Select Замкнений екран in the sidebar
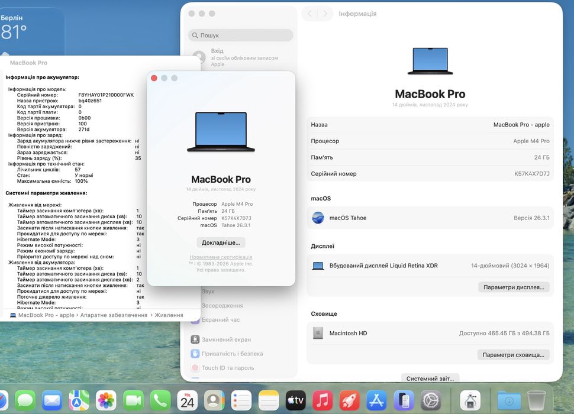This screenshot has height=414, width=574. click(226, 339)
